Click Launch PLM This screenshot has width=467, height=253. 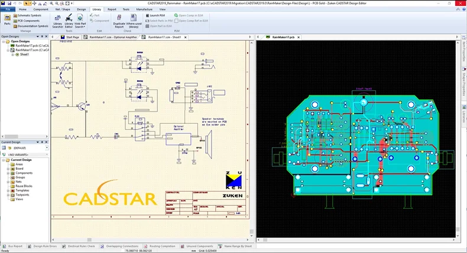pyautogui.click(x=155, y=15)
